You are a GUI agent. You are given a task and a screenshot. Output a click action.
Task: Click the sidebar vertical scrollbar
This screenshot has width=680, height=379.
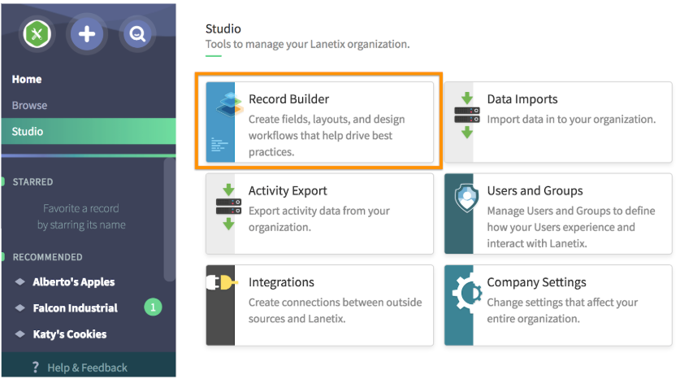(x=169, y=220)
